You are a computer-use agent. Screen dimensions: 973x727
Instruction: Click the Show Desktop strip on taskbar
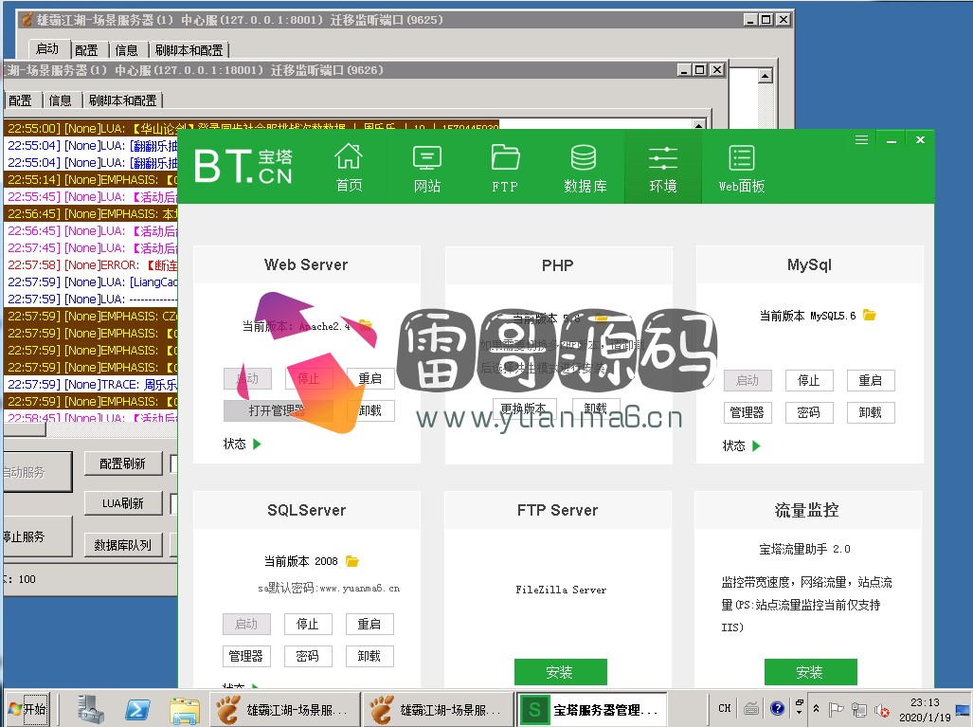[964, 709]
